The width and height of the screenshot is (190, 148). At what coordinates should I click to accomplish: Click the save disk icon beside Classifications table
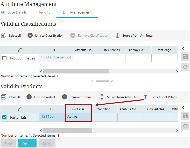pyautogui.click(x=185, y=57)
